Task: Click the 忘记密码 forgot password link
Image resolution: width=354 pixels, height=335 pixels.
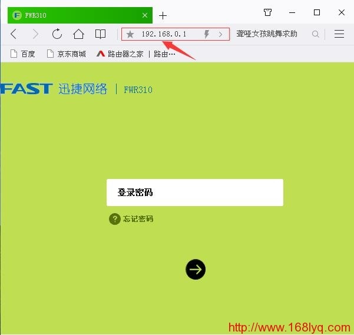Action: click(x=138, y=219)
